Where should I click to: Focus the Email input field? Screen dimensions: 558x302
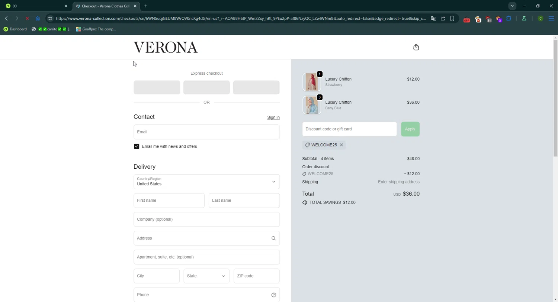pos(206,132)
